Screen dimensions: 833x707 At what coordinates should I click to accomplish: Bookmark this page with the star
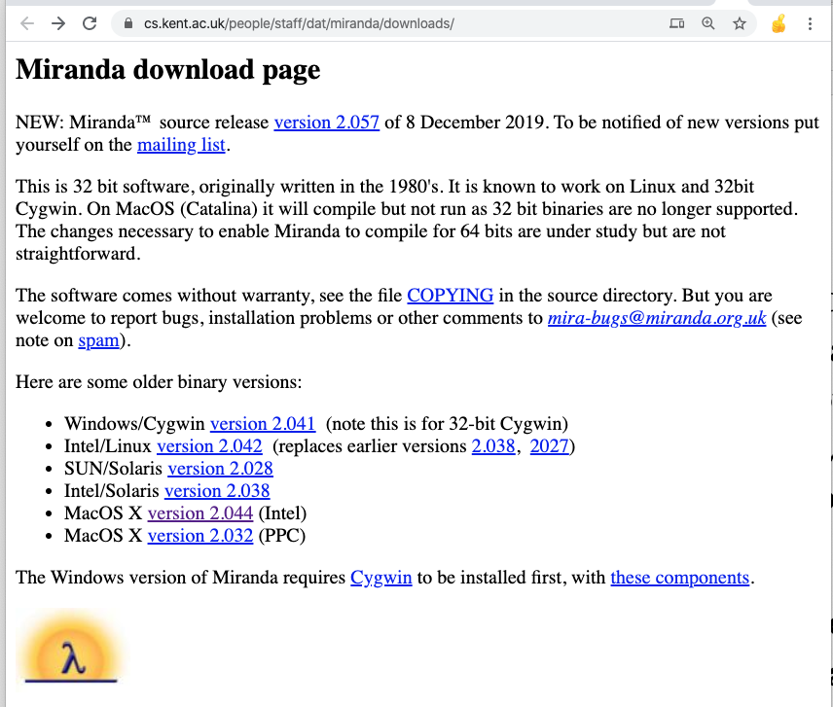(740, 23)
